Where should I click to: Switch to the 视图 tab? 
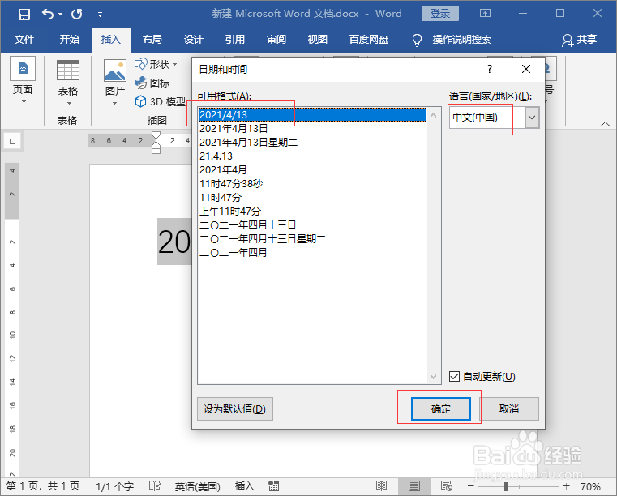point(317,40)
